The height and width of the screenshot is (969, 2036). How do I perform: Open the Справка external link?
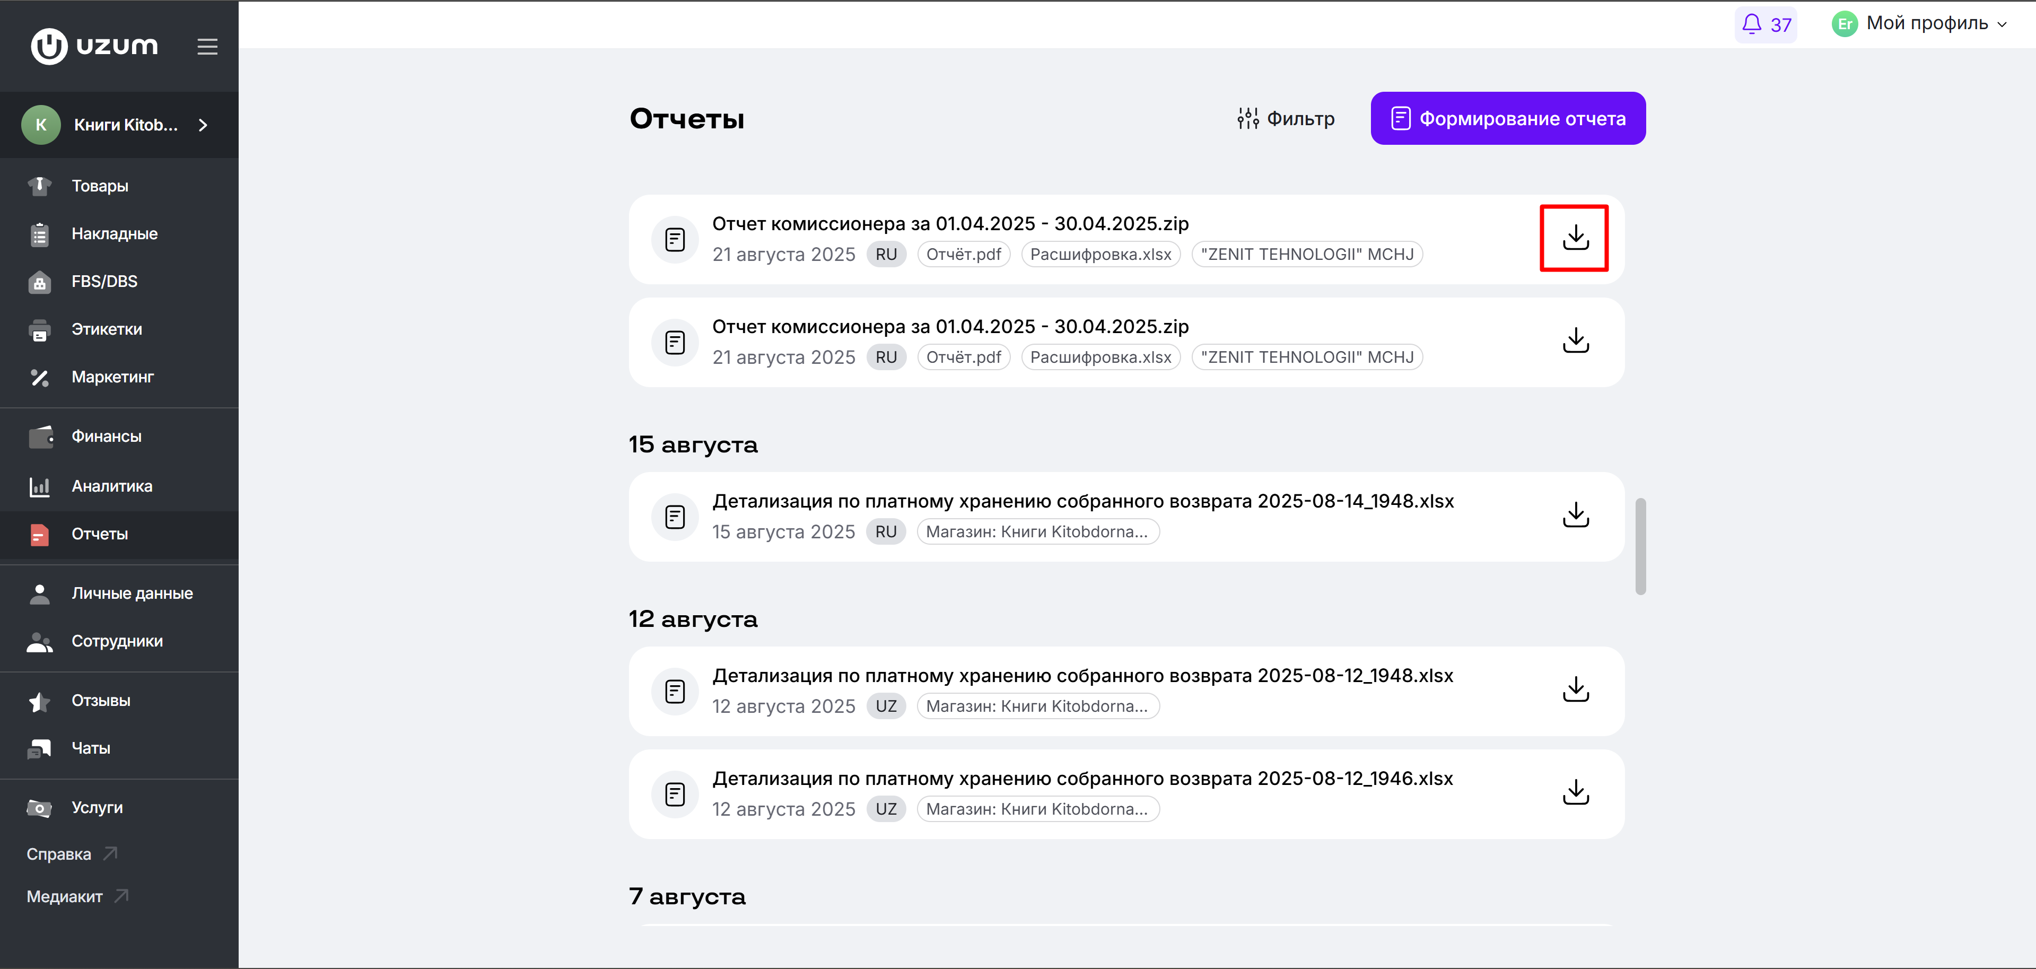tap(72, 853)
